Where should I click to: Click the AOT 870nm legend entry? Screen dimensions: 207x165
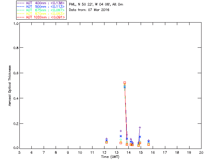point(41,14)
